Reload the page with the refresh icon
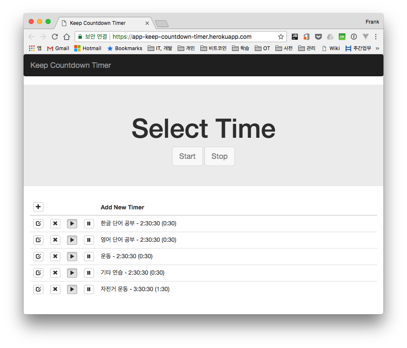 (x=54, y=37)
